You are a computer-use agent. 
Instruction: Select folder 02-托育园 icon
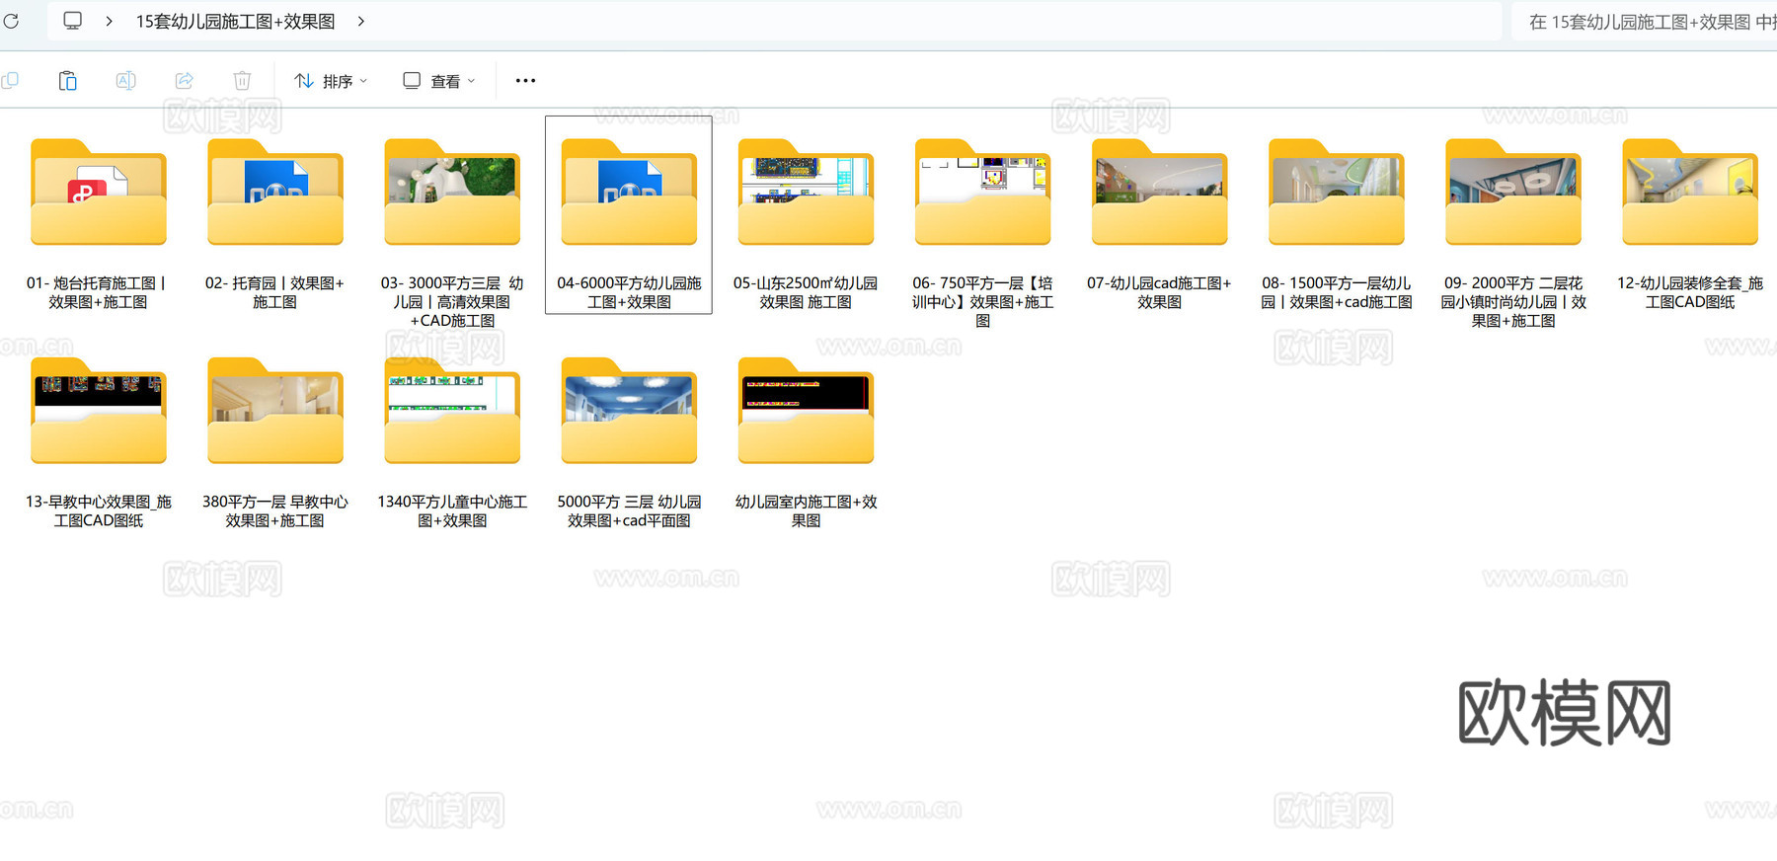[x=275, y=193]
